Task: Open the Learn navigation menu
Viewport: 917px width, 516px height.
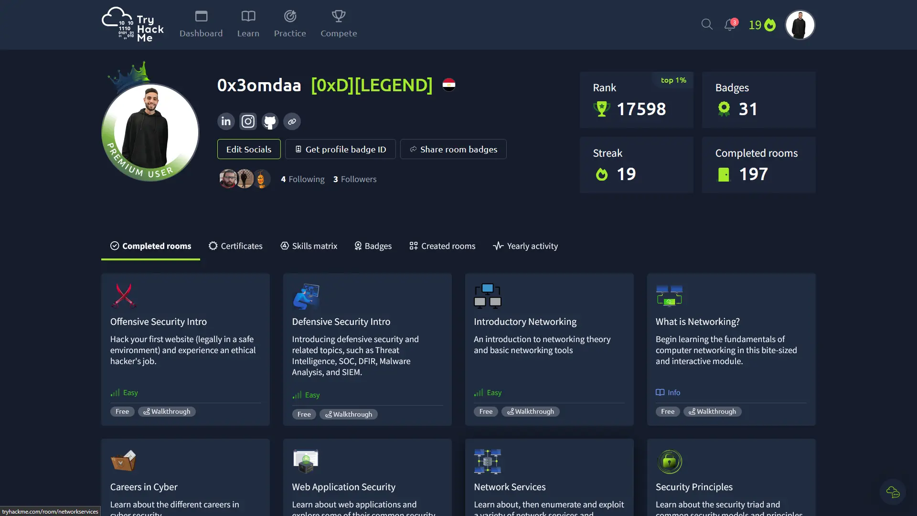Action: click(x=248, y=24)
